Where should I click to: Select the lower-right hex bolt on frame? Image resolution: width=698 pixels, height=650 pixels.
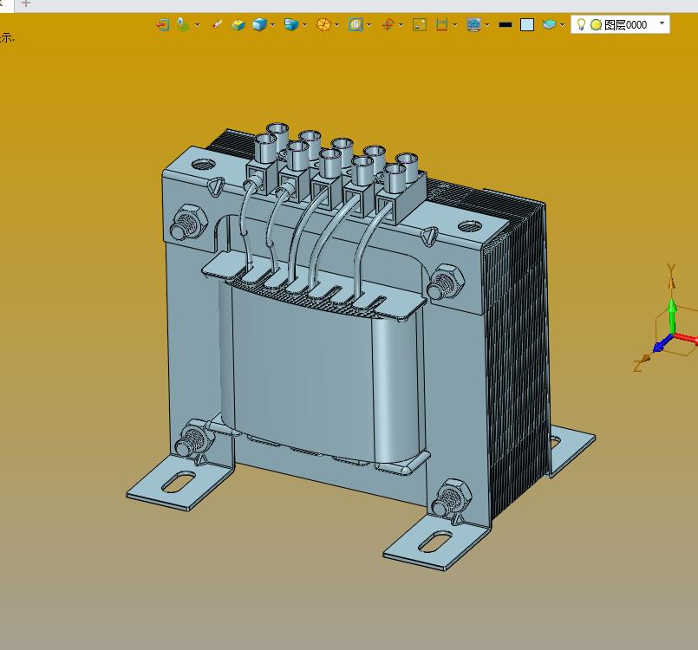pyautogui.click(x=451, y=498)
